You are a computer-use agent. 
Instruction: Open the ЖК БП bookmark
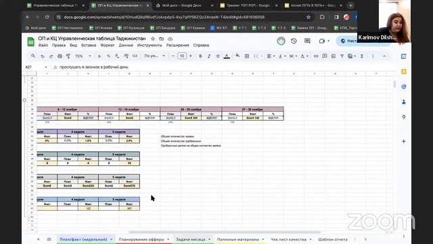point(219,28)
